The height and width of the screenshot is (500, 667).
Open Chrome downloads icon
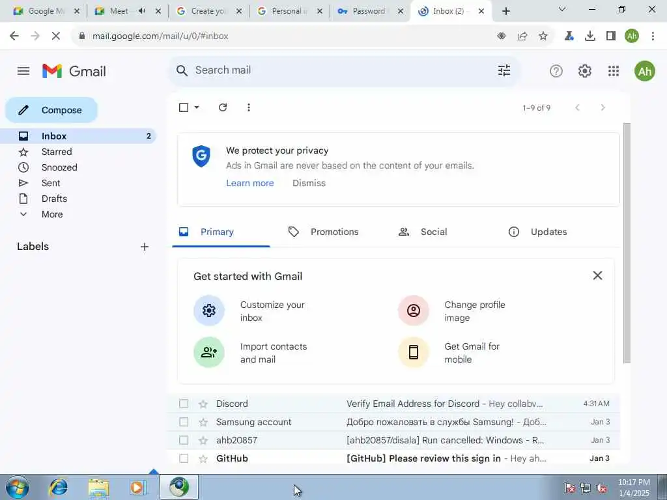(x=590, y=36)
